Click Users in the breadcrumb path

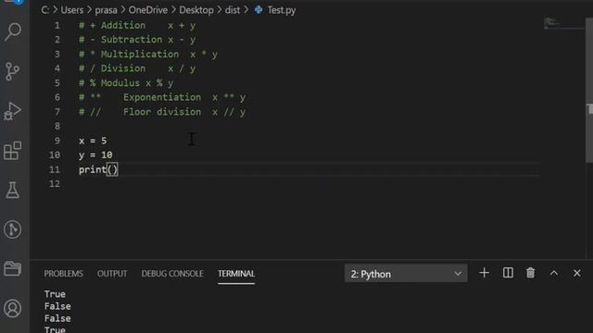click(x=72, y=10)
